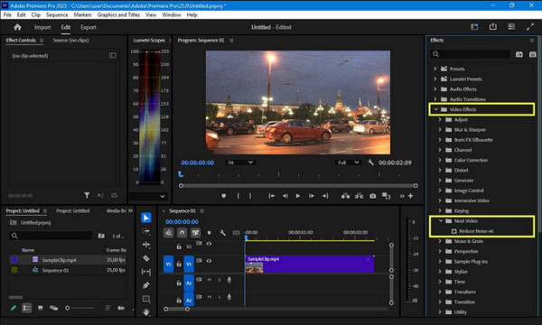
Task: Click the timeline horizontal zoom scroll bar
Action: tap(176, 309)
